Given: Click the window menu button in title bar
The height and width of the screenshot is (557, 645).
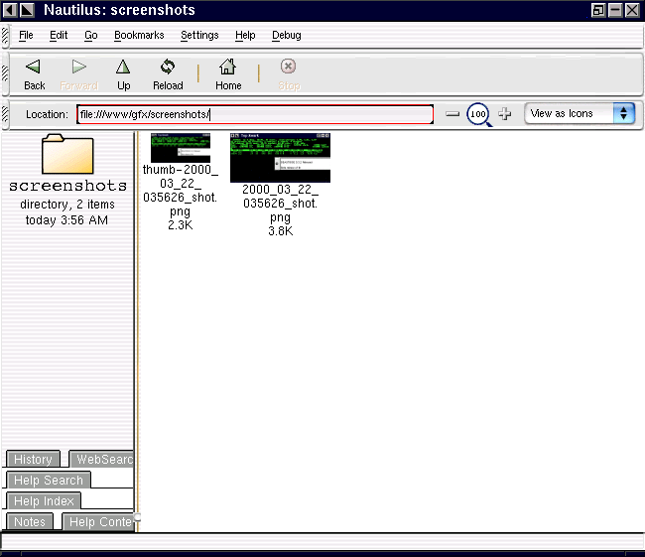Looking at the screenshot, I should coord(10,10).
